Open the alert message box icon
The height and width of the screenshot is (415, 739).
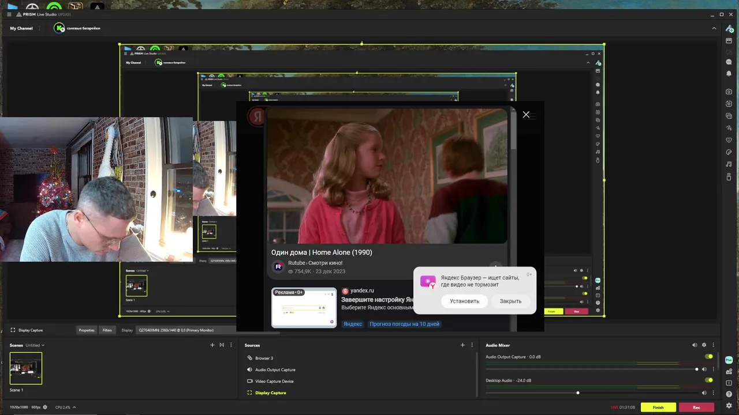[x=729, y=383]
